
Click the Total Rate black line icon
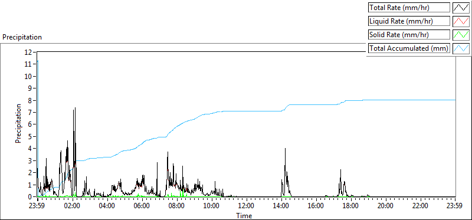tap(461, 8)
